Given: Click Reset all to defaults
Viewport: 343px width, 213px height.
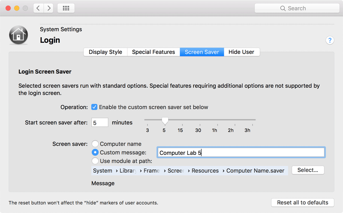Looking at the screenshot, I should [303, 203].
